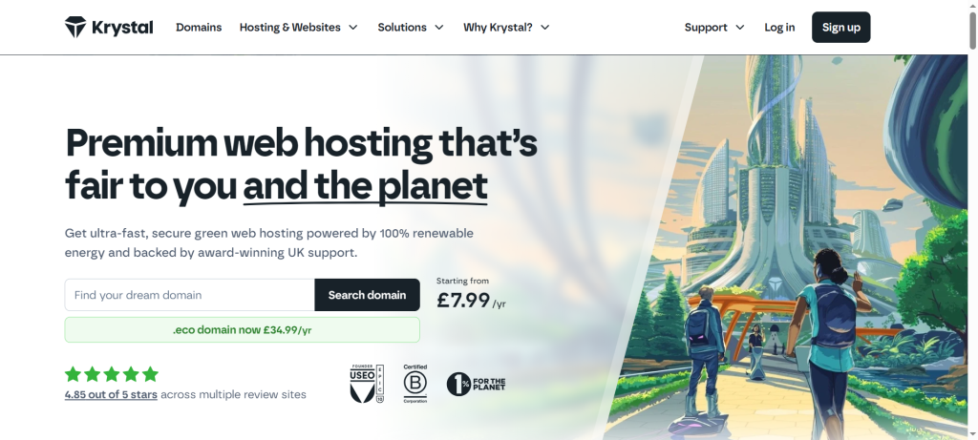The height and width of the screenshot is (440, 978).
Task: Click the first green rating star
Action: coord(73,374)
